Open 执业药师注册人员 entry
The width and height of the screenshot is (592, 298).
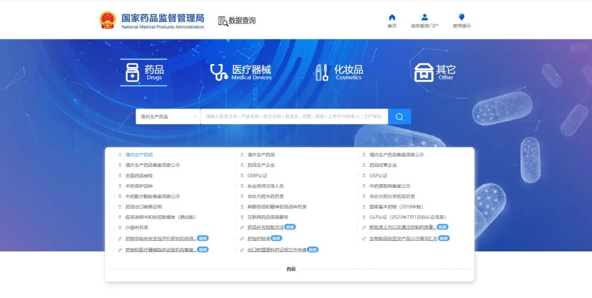(265, 186)
